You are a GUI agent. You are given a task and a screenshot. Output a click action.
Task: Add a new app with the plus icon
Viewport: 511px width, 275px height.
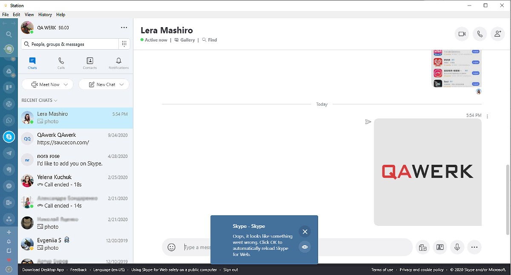9,232
